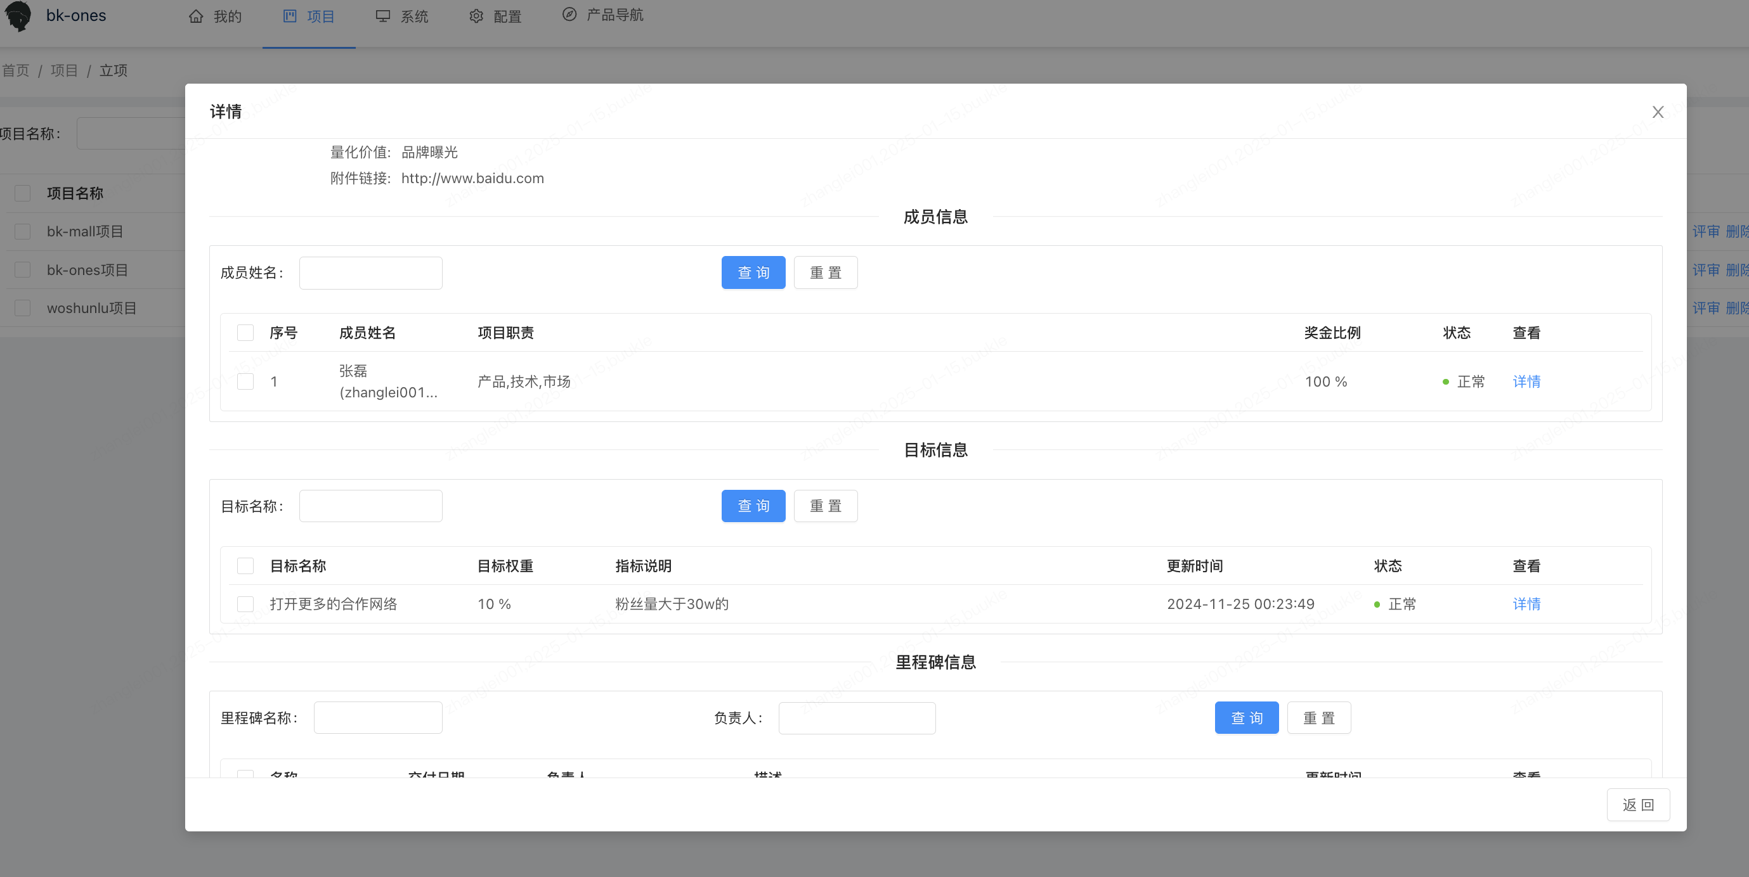Screen dimensions: 1749x877
Task: Open 详情 link for member 张磊
Action: 1526,382
